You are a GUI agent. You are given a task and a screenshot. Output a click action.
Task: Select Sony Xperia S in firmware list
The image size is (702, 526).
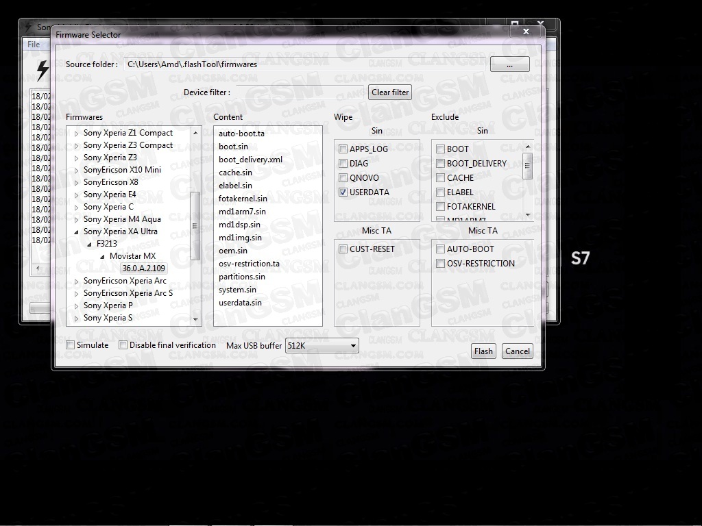click(x=108, y=318)
